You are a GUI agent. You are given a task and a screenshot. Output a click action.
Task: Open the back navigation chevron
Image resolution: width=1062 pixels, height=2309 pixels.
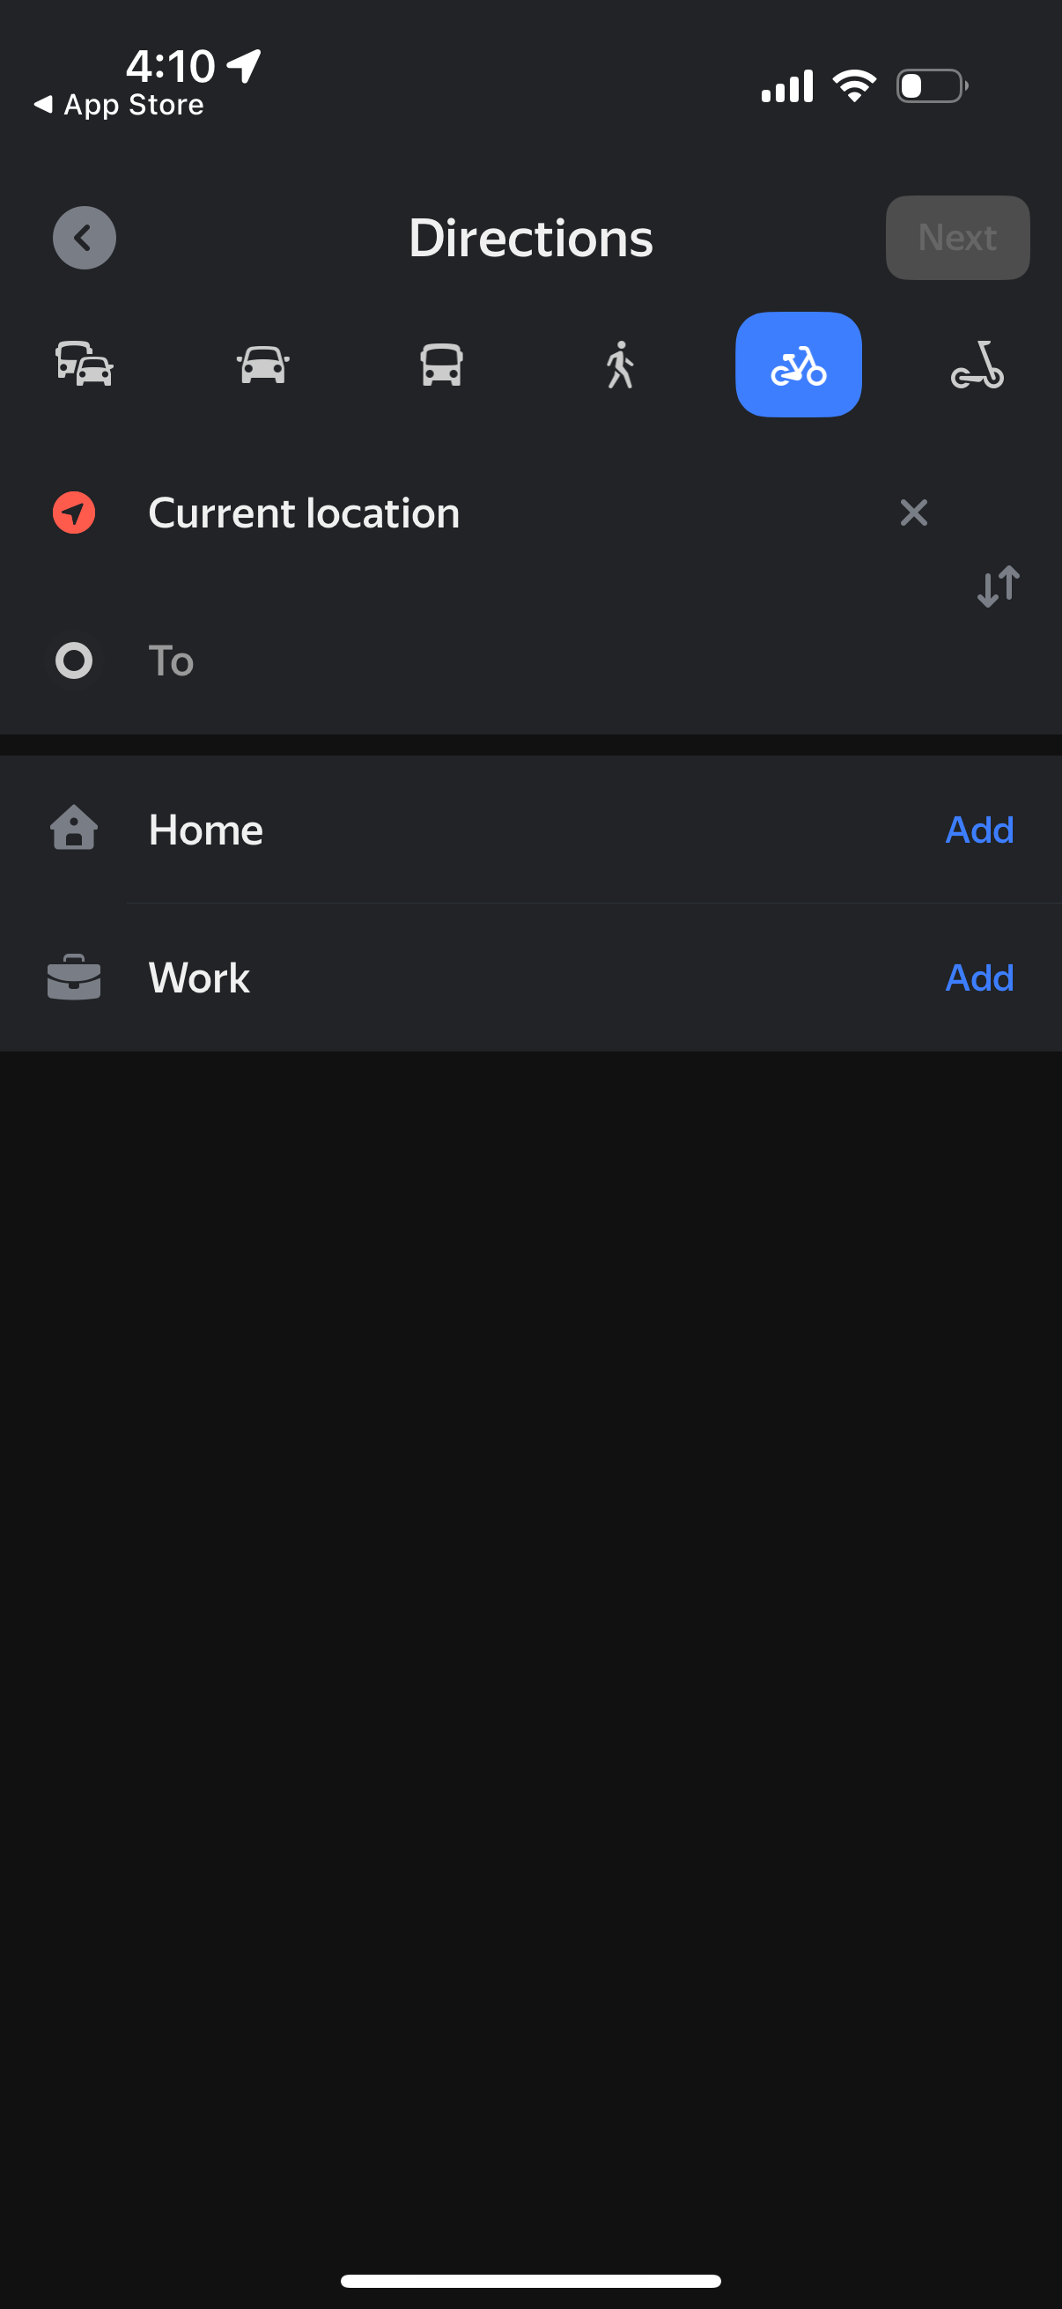[x=85, y=238]
